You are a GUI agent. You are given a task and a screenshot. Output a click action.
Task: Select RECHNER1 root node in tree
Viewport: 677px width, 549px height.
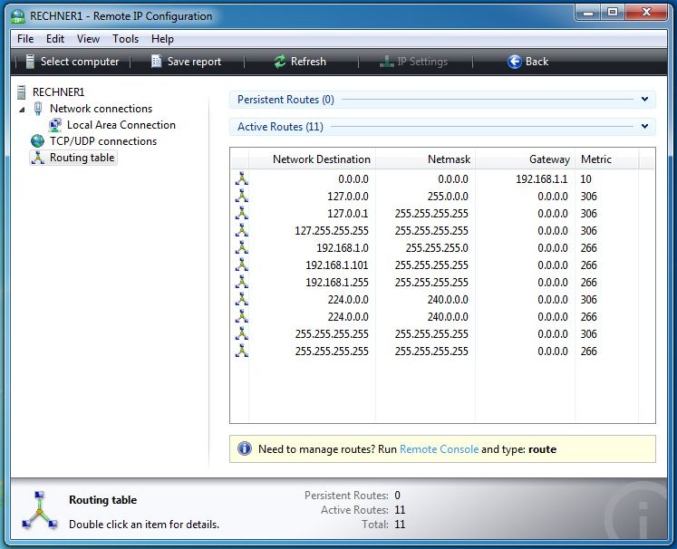[58, 91]
